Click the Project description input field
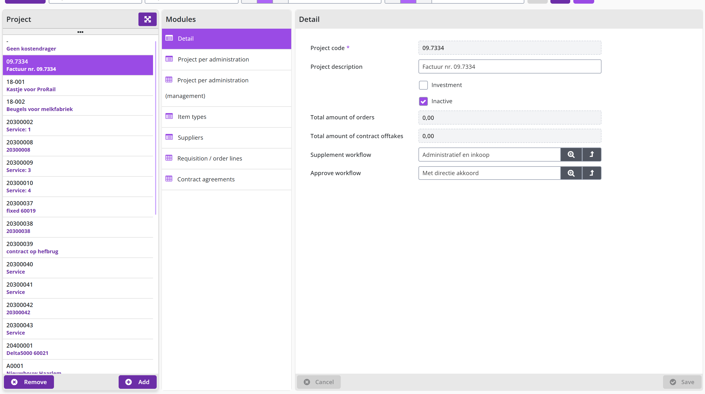705x394 pixels. [x=510, y=66]
